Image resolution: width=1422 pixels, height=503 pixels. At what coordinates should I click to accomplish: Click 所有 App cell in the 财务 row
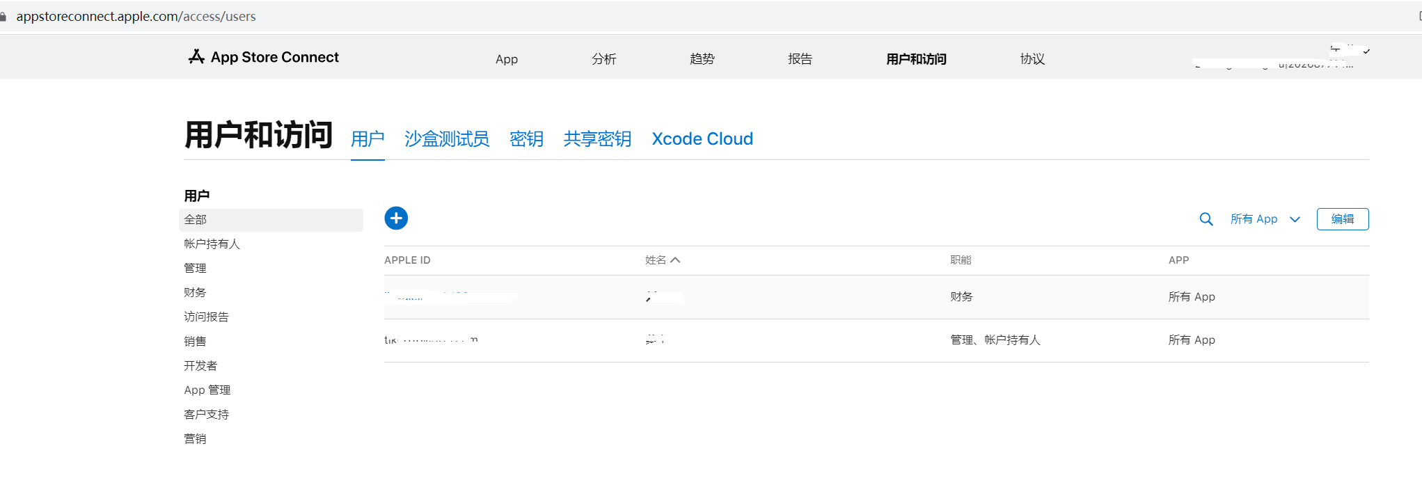(1192, 297)
